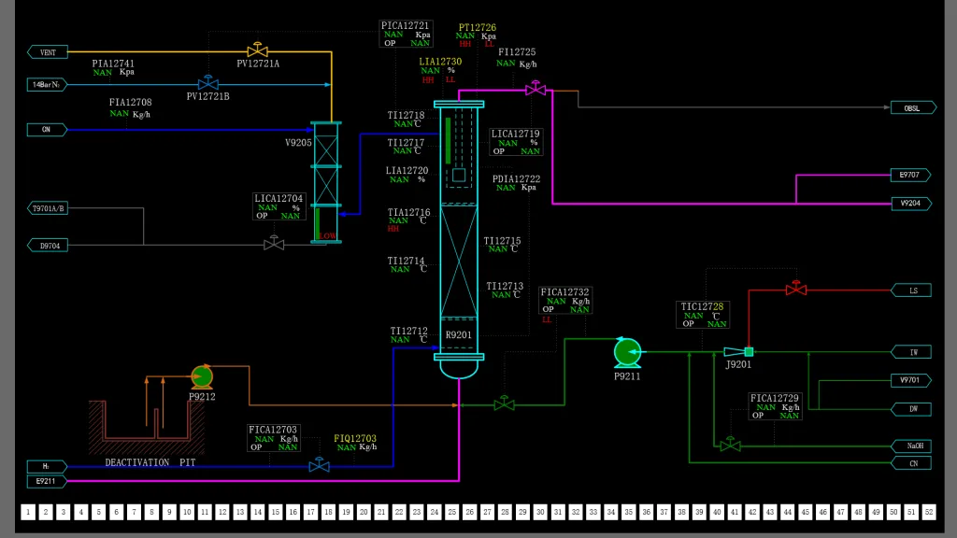Click the green valve on NaOH line
Screen dimensions: 957x538
click(x=730, y=445)
